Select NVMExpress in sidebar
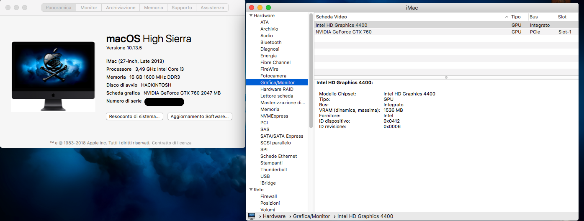 point(274,116)
